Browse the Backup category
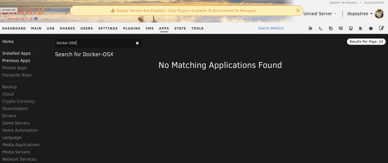 point(10,87)
